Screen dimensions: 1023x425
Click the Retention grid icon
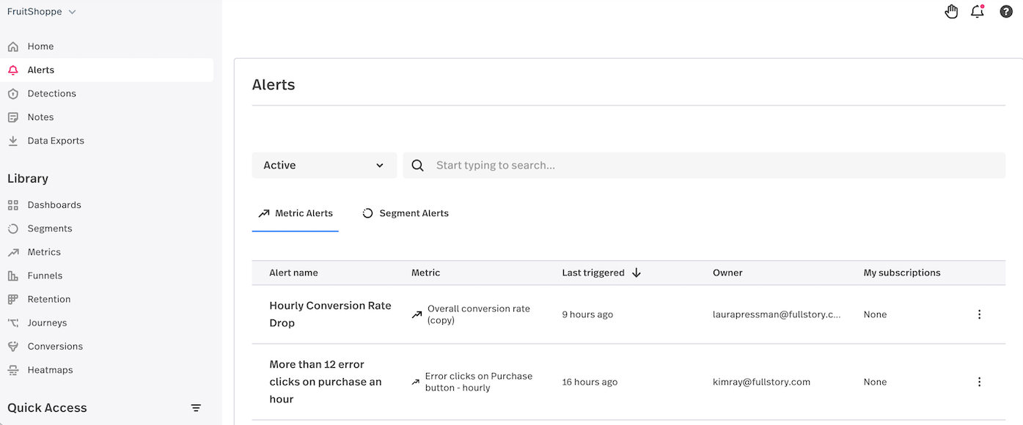click(13, 299)
